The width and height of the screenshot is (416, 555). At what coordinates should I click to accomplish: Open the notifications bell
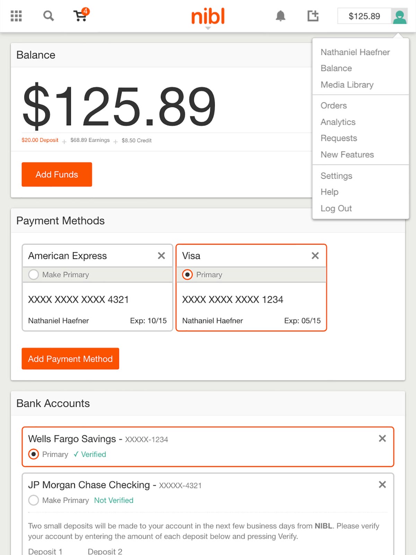tap(280, 16)
